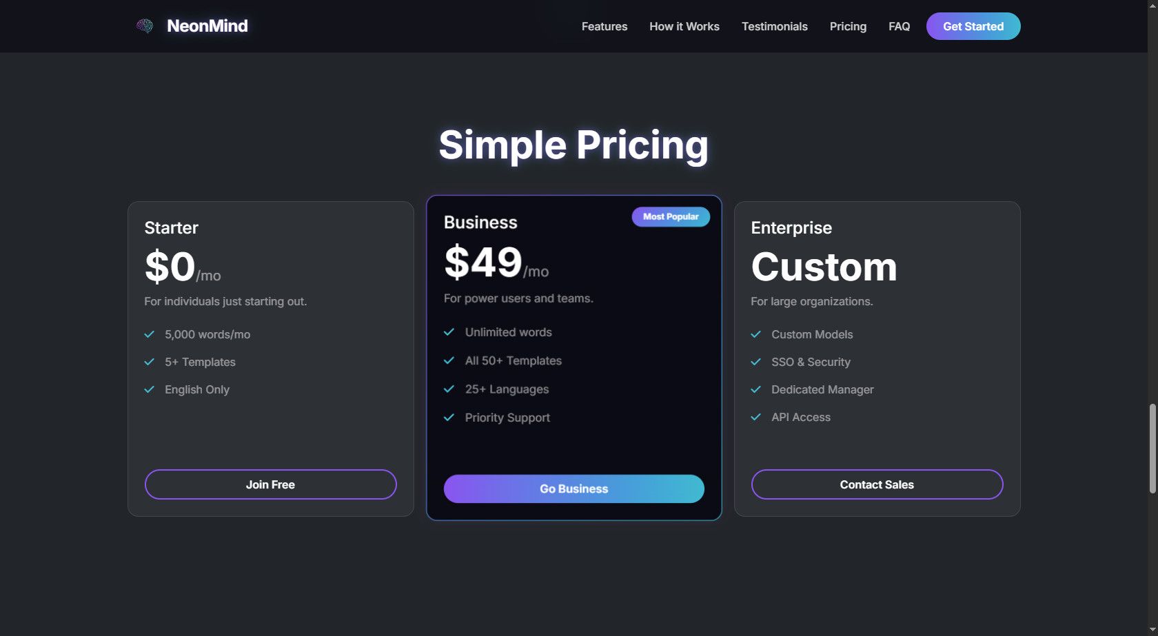
Task: Click the checkmark next to English Only
Action: pyautogui.click(x=149, y=389)
